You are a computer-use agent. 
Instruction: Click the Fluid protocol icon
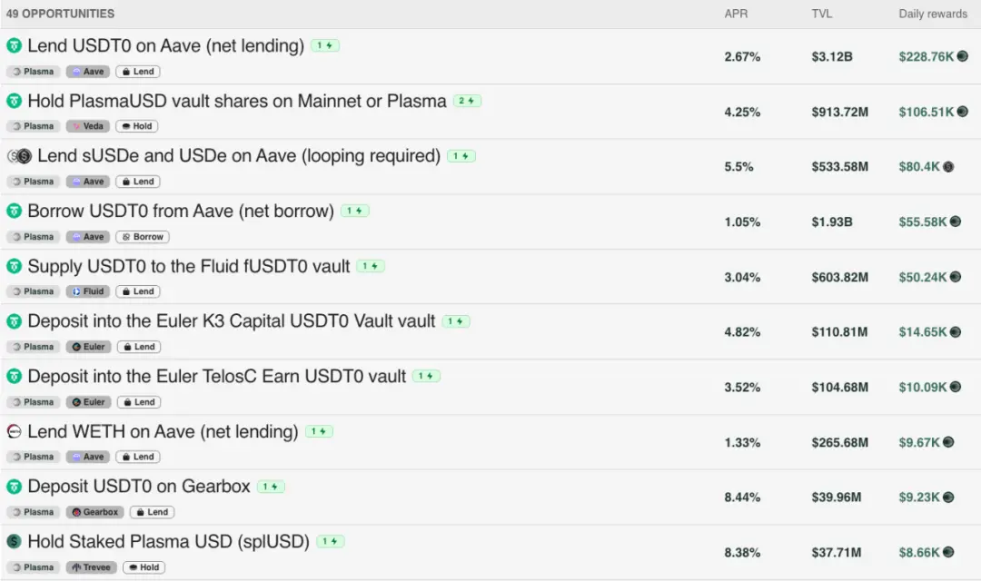click(74, 290)
